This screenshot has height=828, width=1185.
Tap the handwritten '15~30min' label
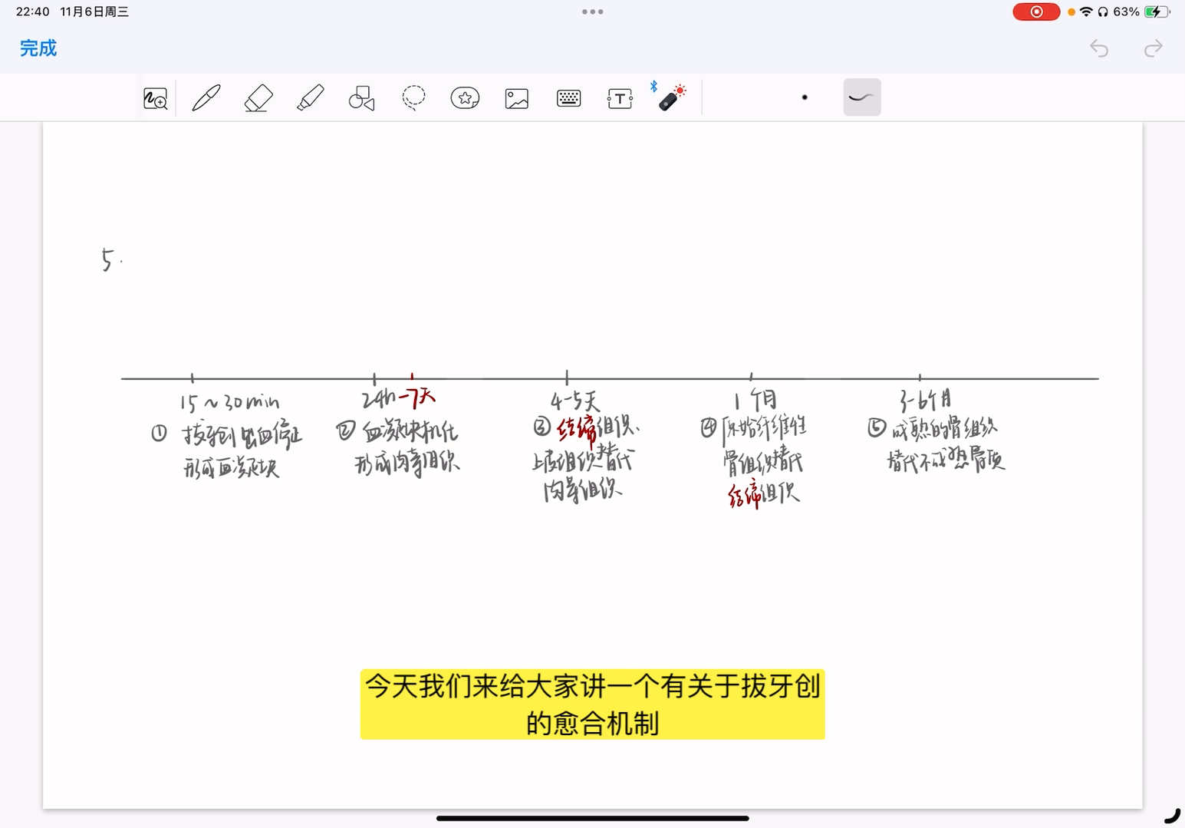point(229,402)
